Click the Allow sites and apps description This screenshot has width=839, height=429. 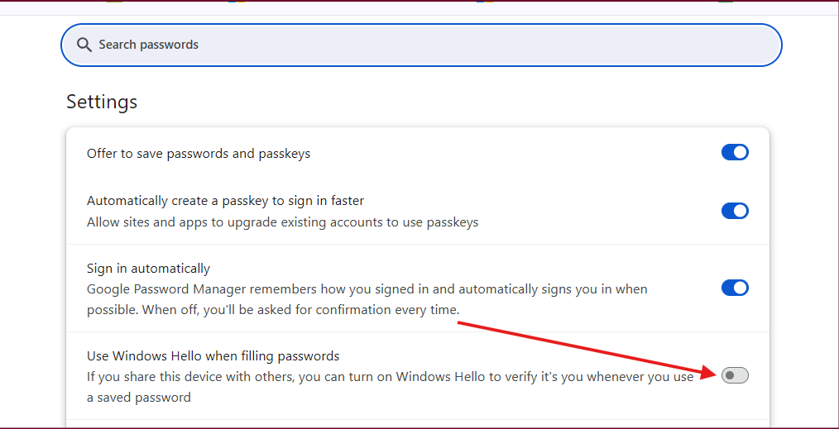click(x=282, y=222)
